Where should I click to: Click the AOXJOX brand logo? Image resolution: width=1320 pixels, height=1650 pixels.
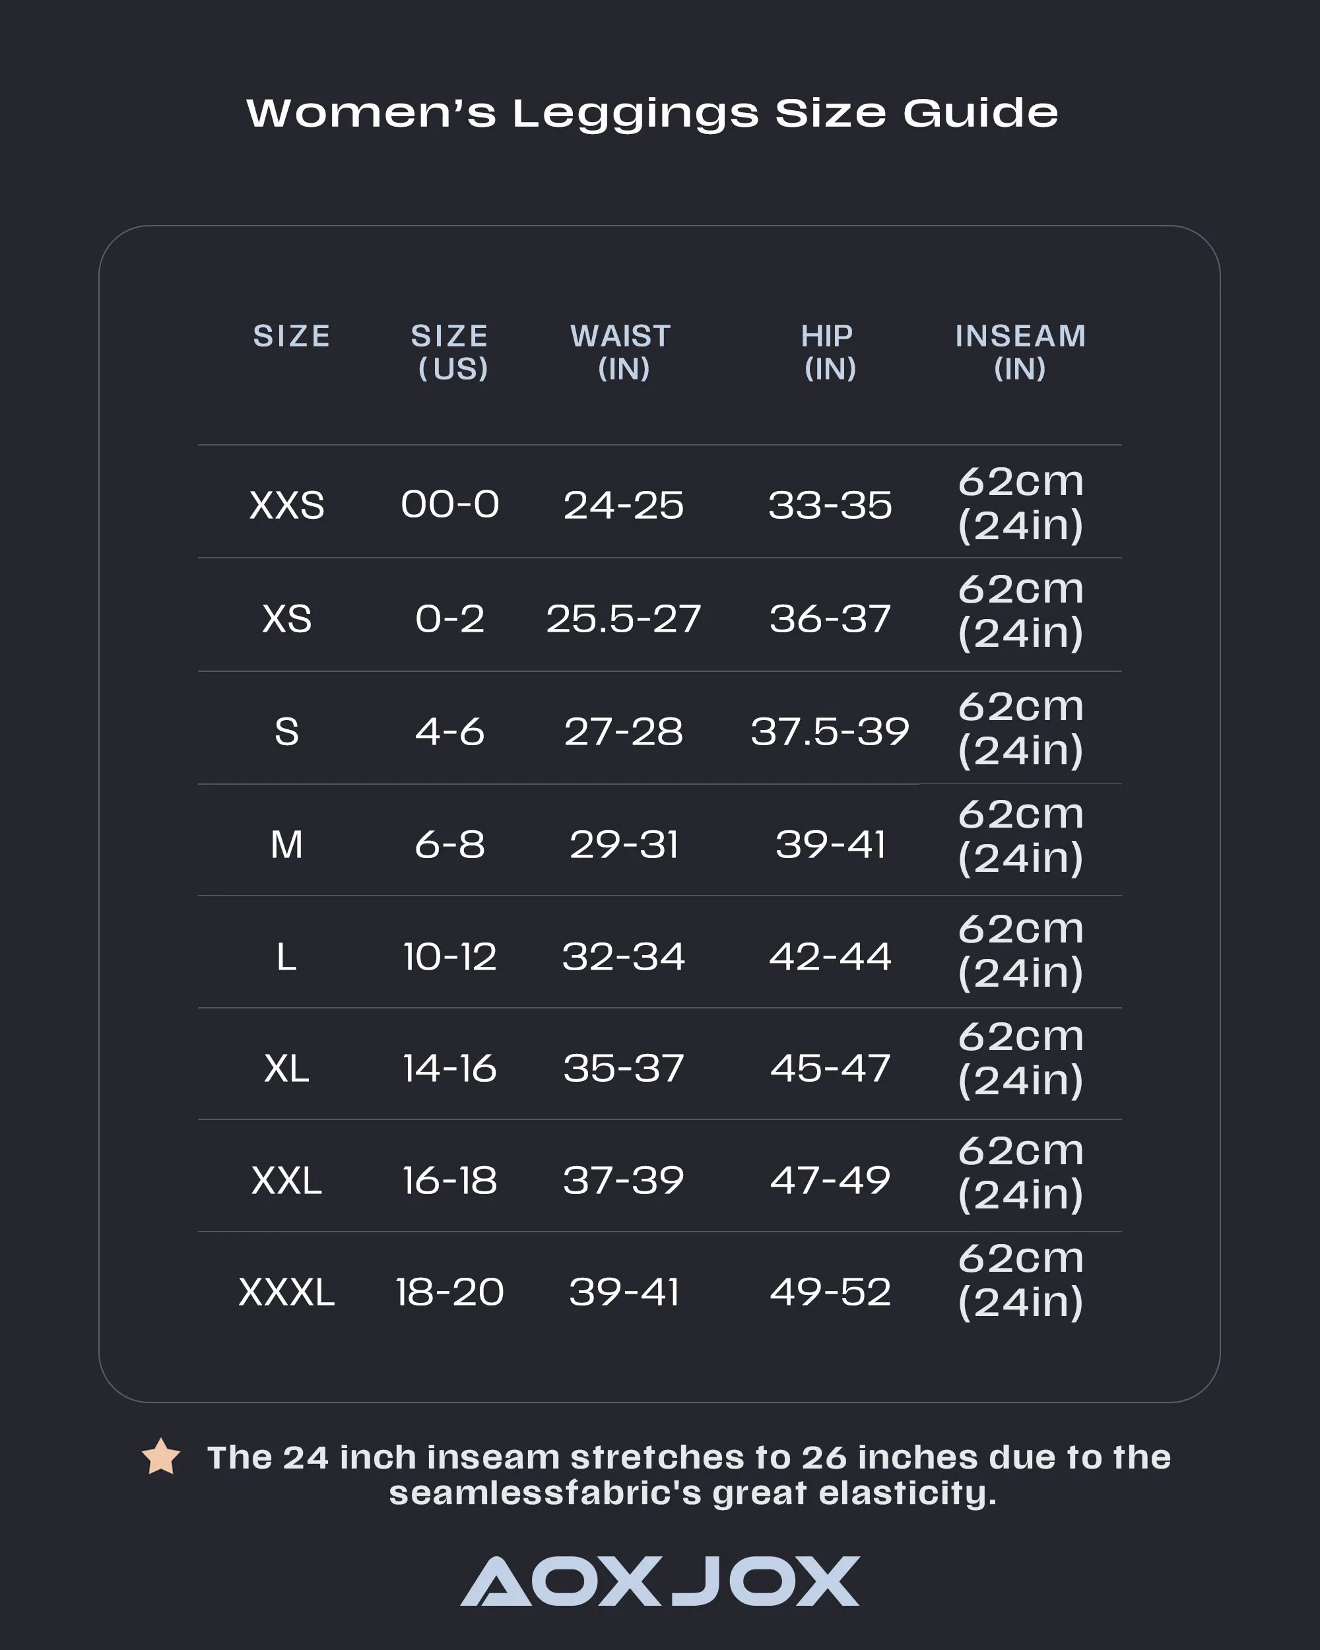point(659,1581)
